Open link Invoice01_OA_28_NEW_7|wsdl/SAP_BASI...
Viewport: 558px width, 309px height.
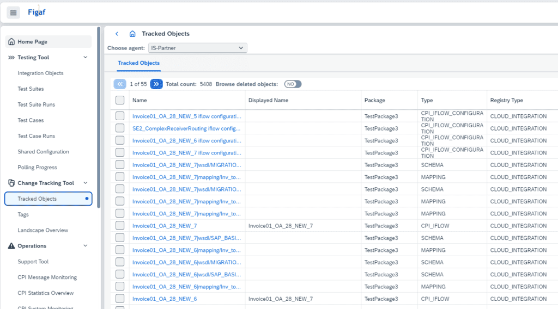(x=186, y=238)
